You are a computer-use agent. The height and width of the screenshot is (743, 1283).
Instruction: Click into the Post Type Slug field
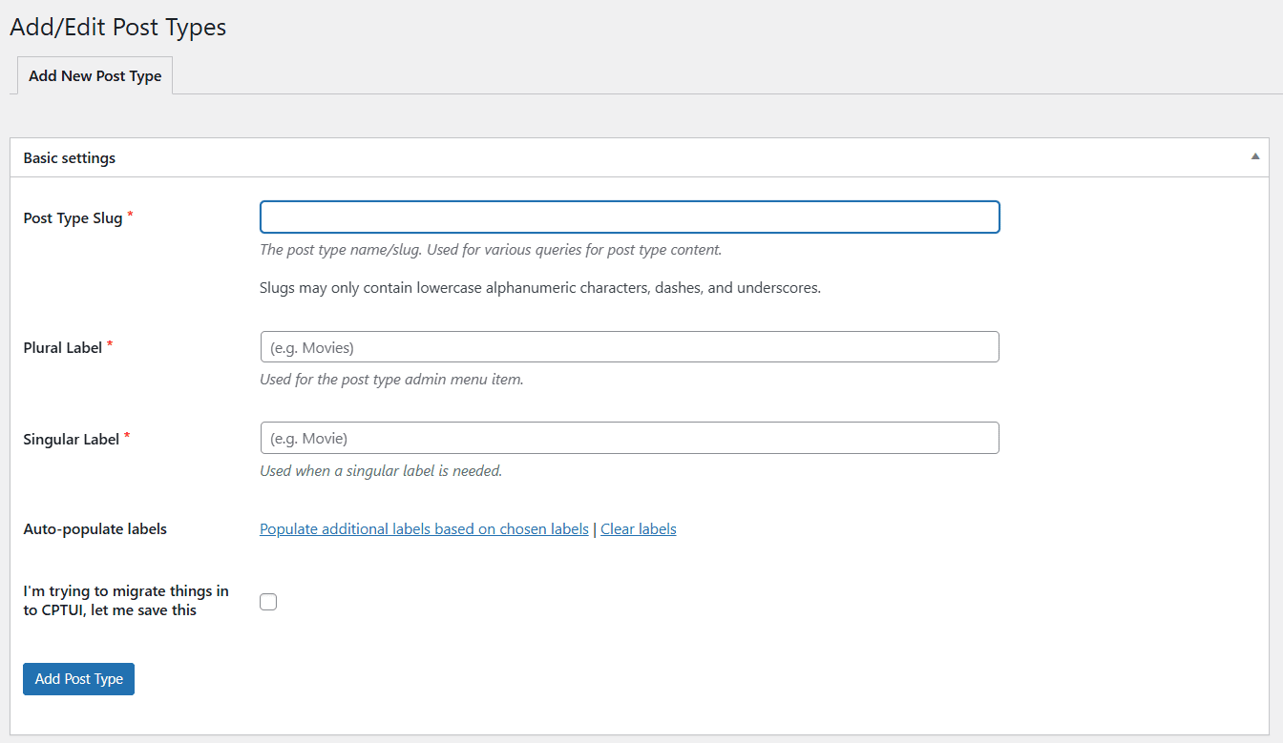pyautogui.click(x=629, y=217)
